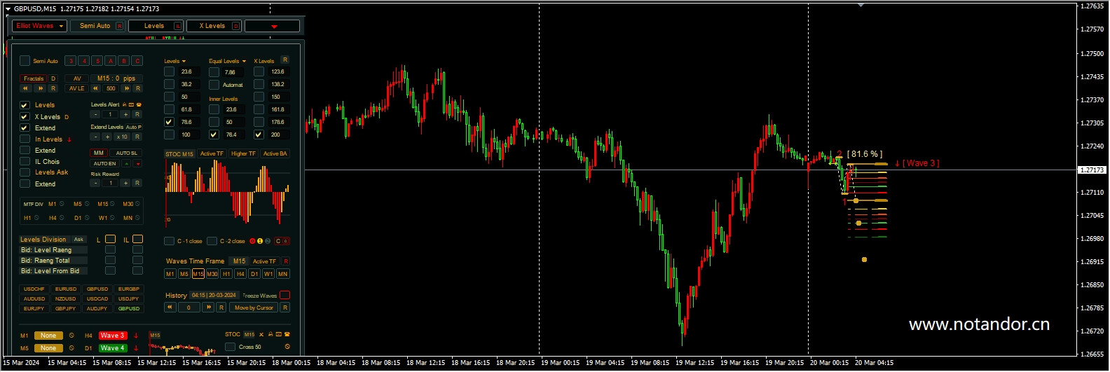Screen dimensions: 1110x372
Task: Tick the 61.8 level checkbox
Action: [169, 109]
